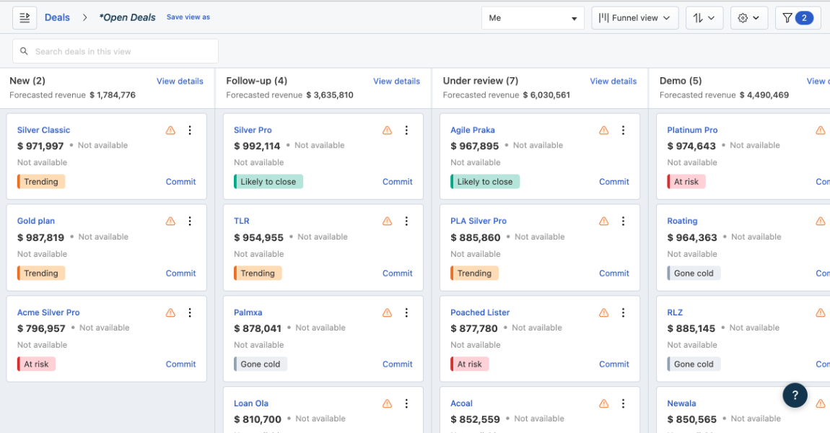The width and height of the screenshot is (830, 433).
Task: Click At risk tag on Acme Silver Pro
Action: pos(36,364)
